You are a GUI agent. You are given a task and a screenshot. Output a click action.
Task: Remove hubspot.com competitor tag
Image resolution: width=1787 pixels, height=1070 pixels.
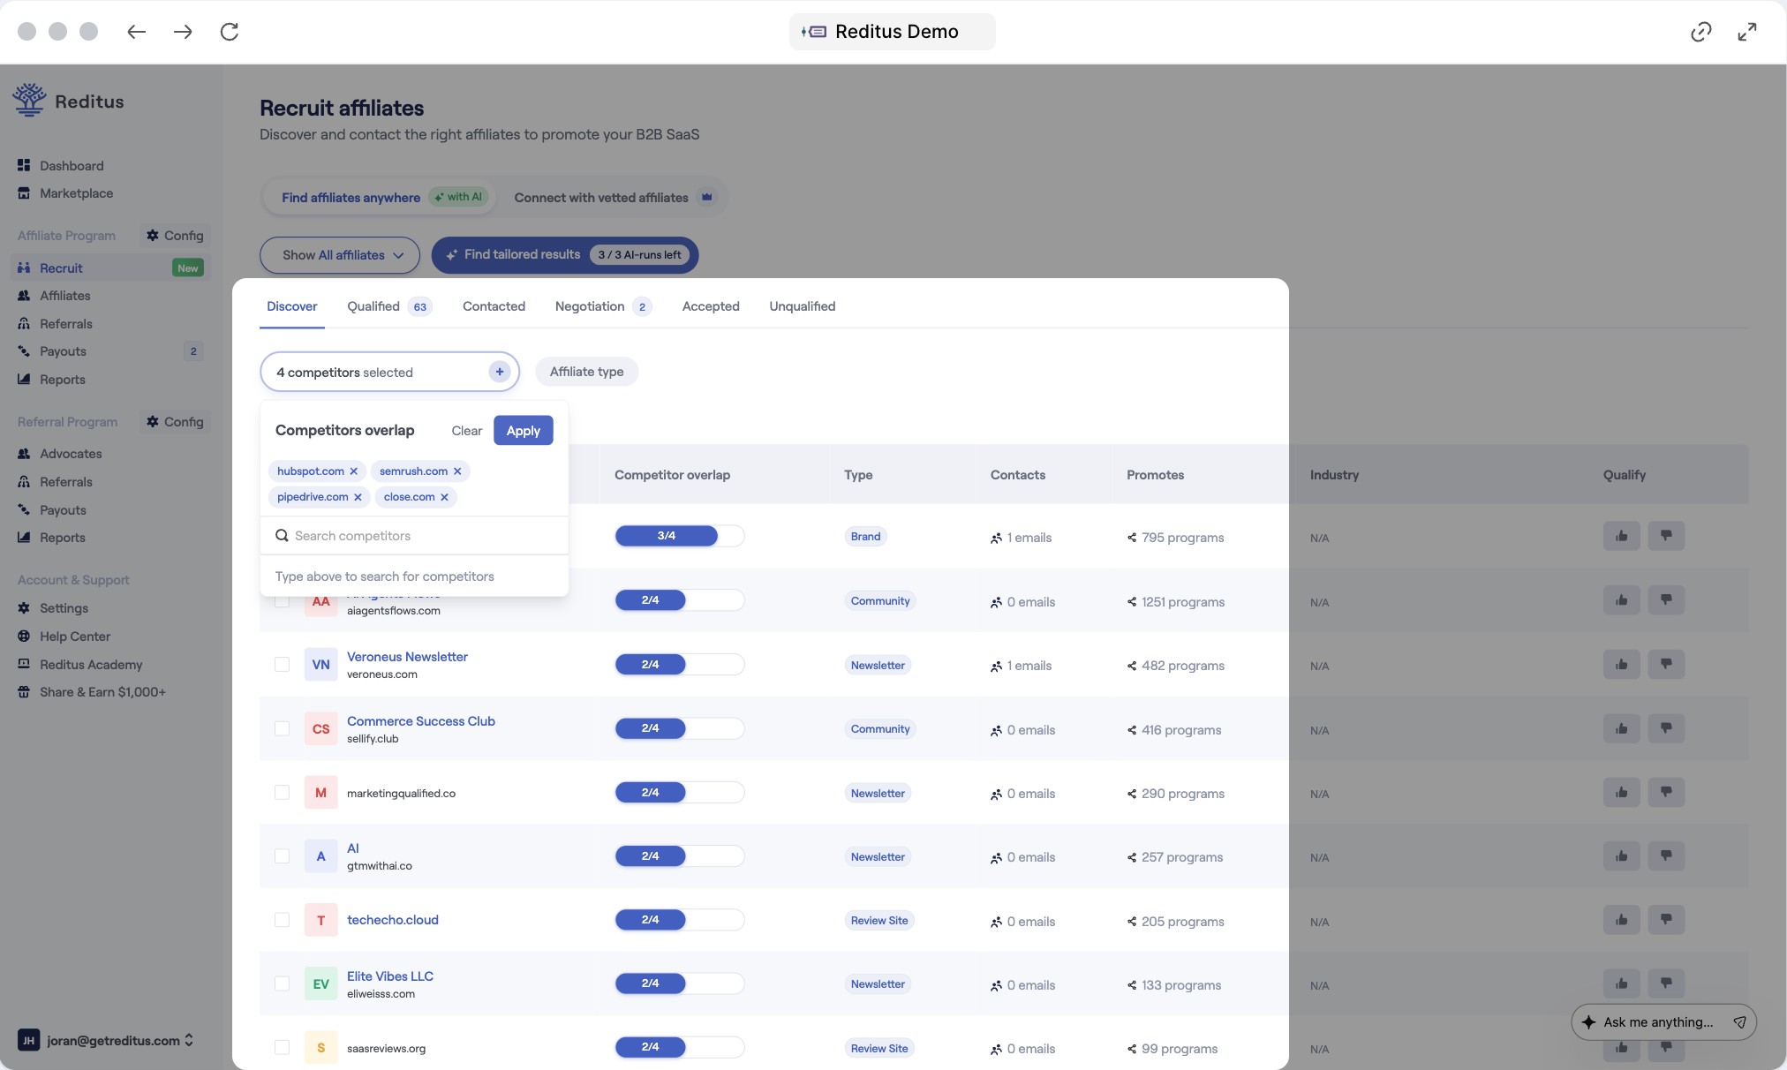point(354,471)
